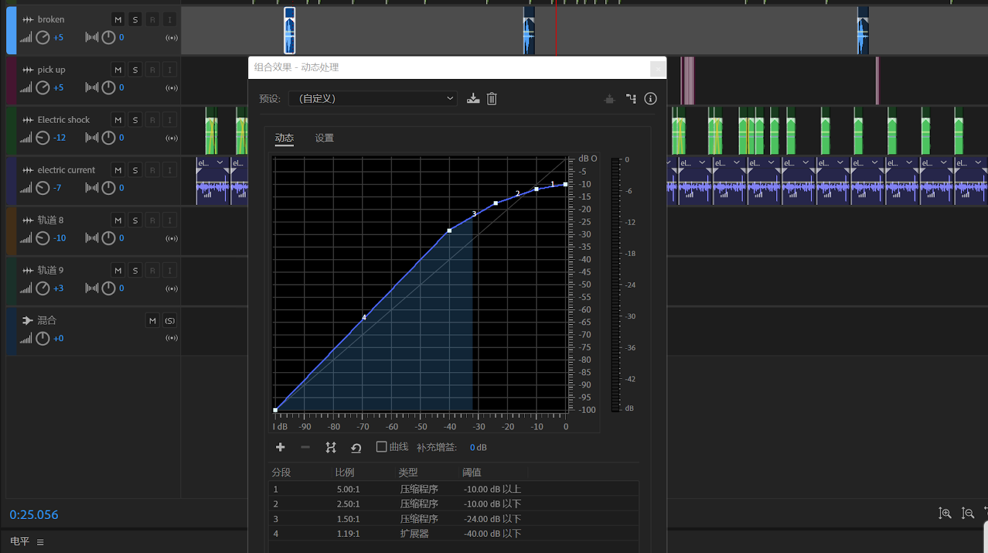This screenshot has height=553, width=988.
Task: Reset the dynamics curve
Action: coord(356,447)
